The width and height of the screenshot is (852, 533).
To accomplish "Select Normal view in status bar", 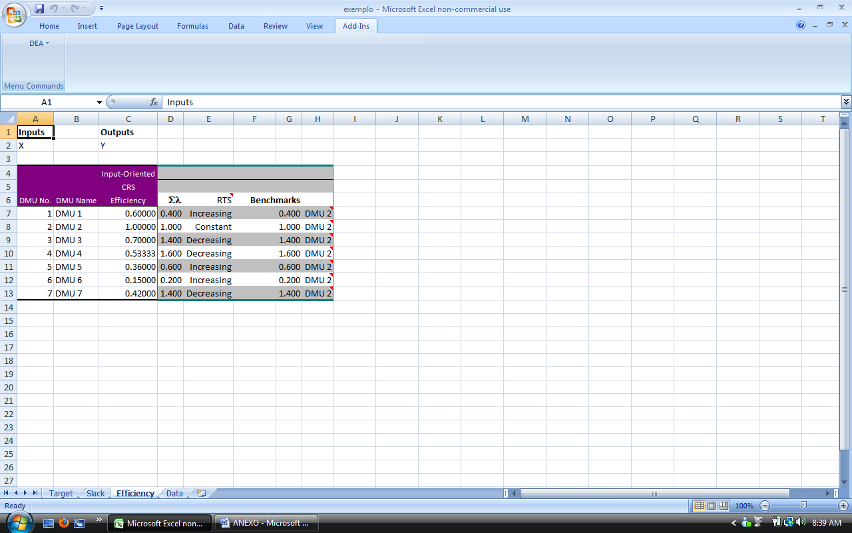I will click(x=699, y=506).
